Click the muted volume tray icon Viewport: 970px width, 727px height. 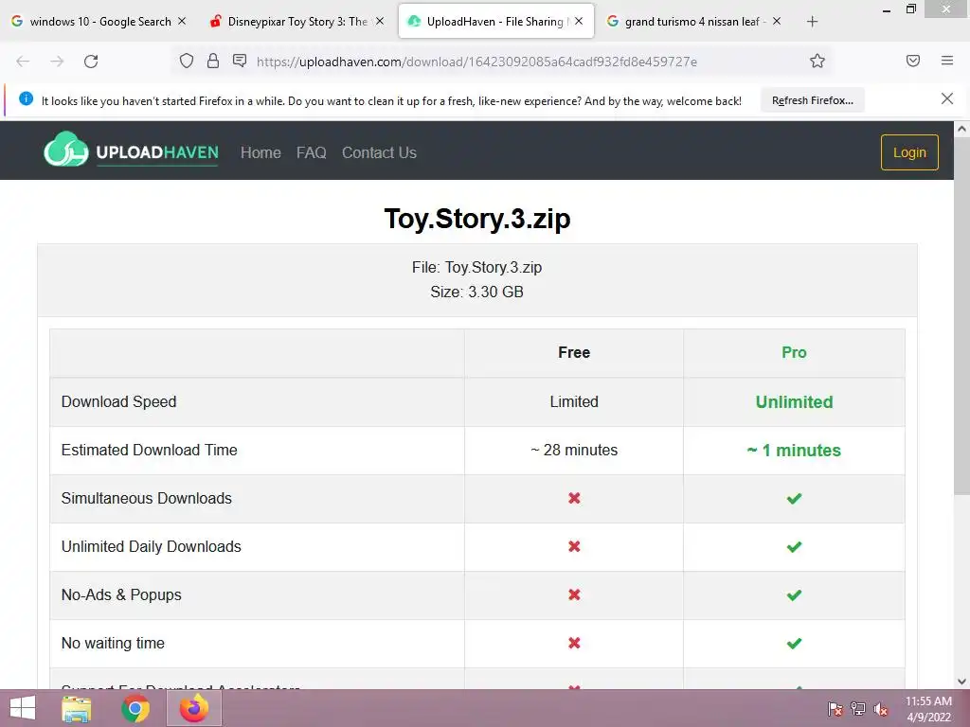pos(880,709)
